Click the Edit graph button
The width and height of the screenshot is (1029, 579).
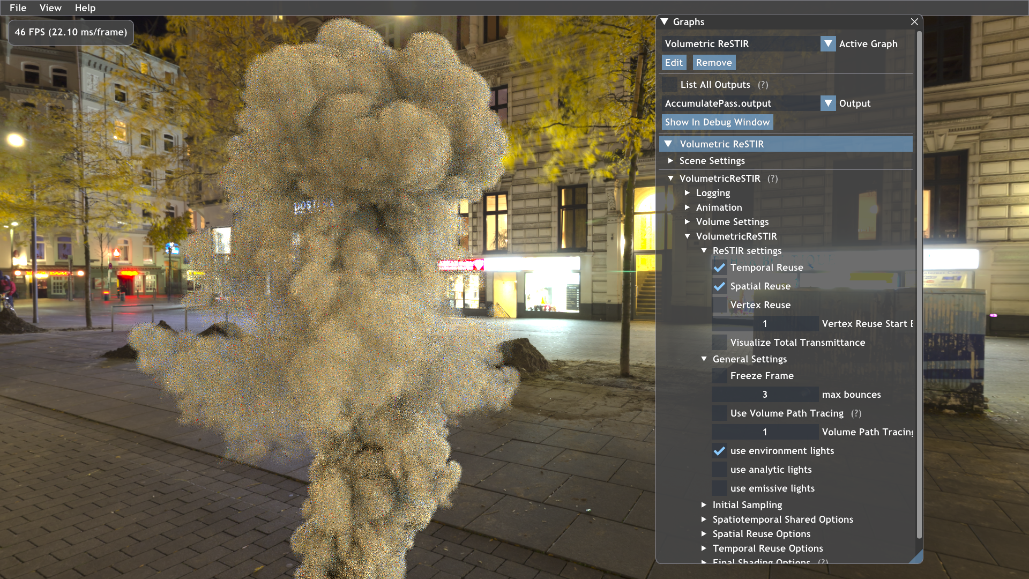(674, 63)
